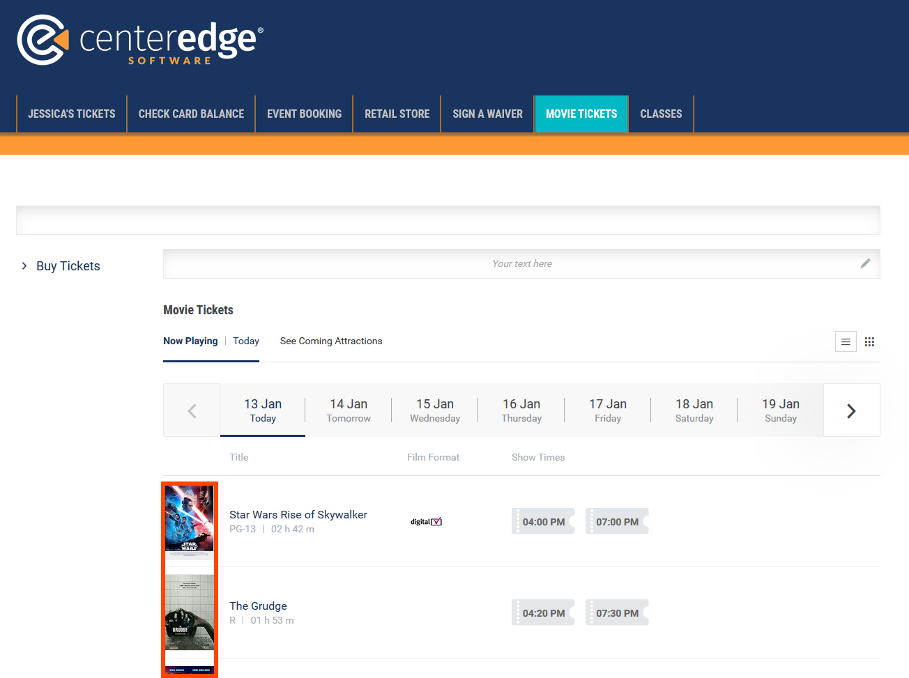Click the pencil edit icon
Screen dimensions: 909x678
865,263
